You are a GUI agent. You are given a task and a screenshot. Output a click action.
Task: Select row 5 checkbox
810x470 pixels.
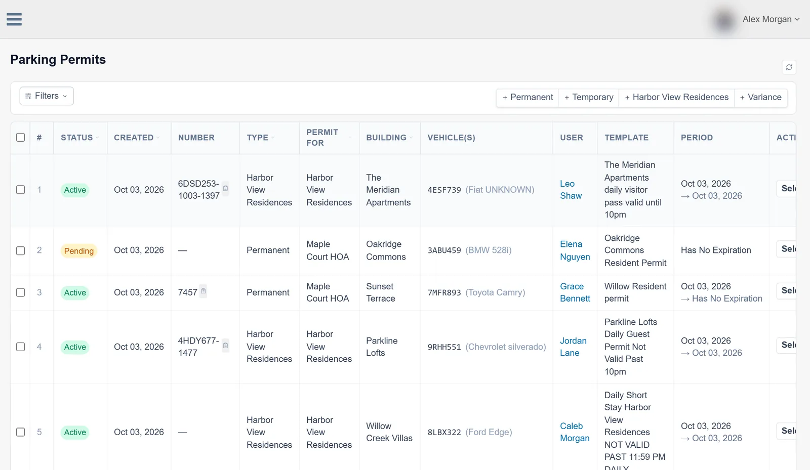click(20, 432)
